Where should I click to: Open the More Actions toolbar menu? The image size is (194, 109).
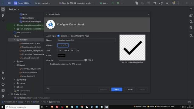123,3
